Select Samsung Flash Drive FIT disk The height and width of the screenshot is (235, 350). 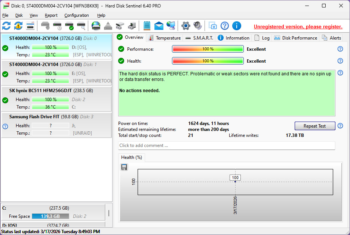pyautogui.click(x=56, y=125)
